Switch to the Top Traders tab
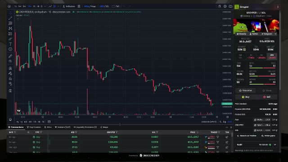The height and width of the screenshot is (162, 288). [34, 127]
